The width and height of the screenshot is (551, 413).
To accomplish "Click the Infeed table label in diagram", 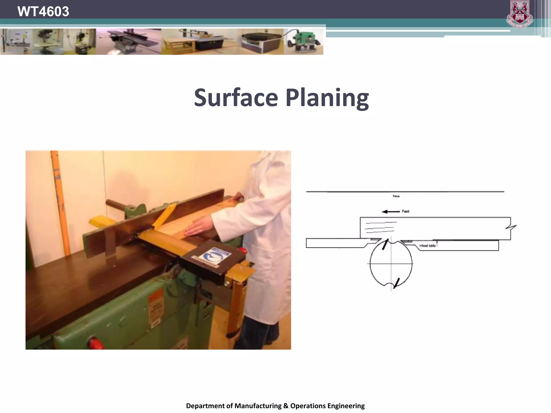I will [x=427, y=246].
